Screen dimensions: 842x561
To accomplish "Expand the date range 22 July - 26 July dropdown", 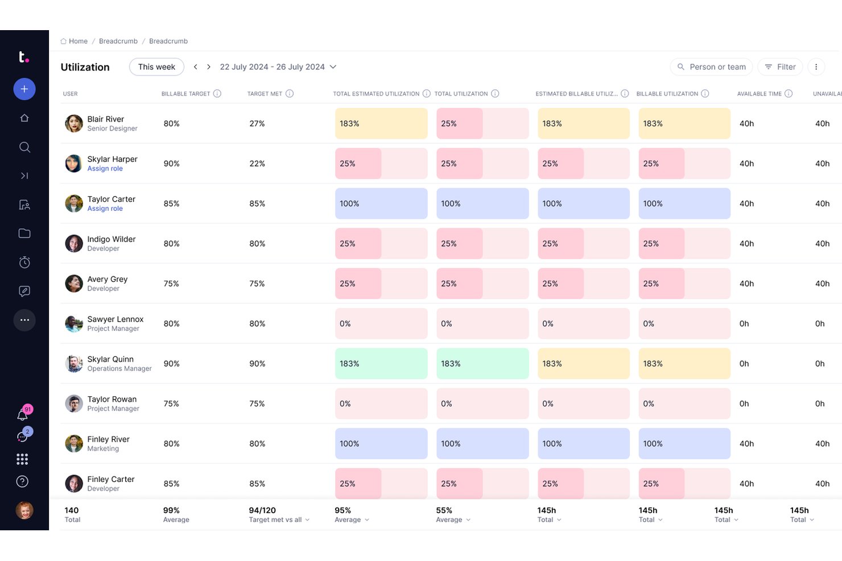I will pos(278,67).
